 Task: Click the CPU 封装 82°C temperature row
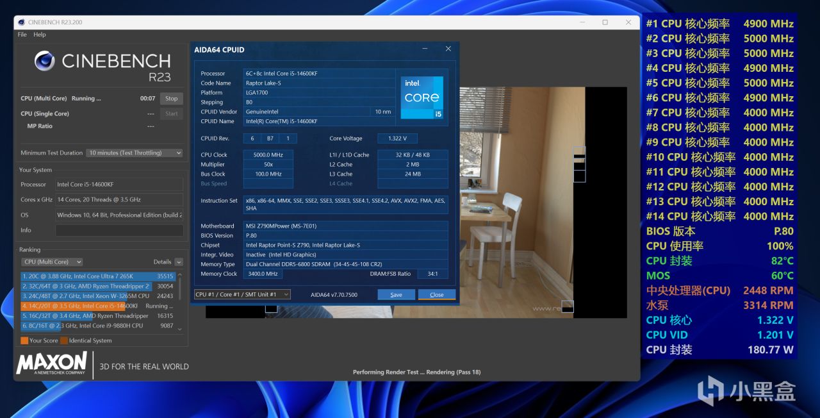click(x=719, y=260)
